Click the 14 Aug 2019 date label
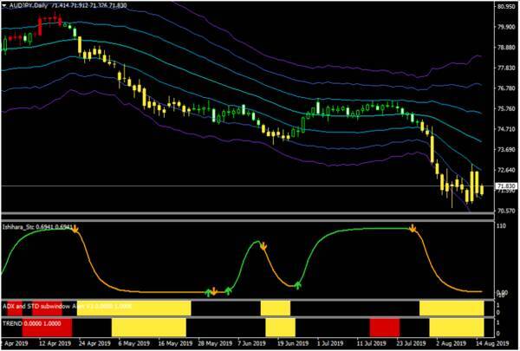Viewport: 520px width, 351px height. pos(491,344)
